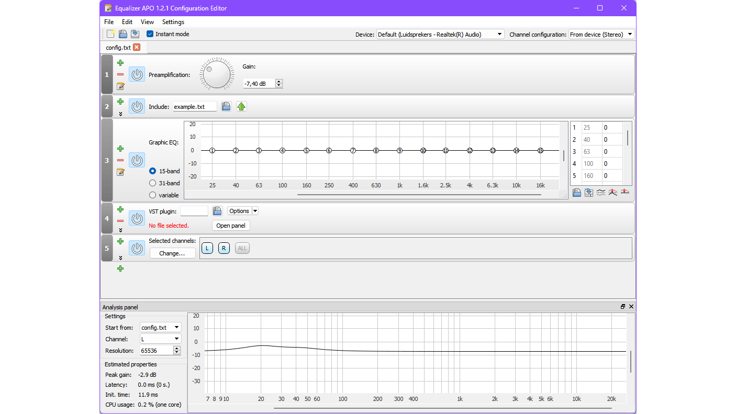The height and width of the screenshot is (414, 736).
Task: Open the comment editor for the Preamplification filter
Action: [120, 86]
